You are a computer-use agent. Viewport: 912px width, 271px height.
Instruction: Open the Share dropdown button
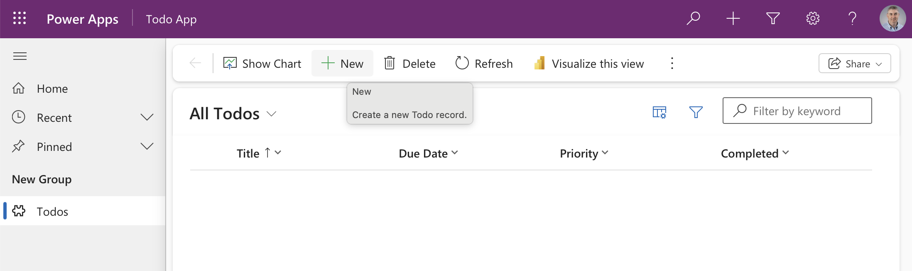click(855, 63)
